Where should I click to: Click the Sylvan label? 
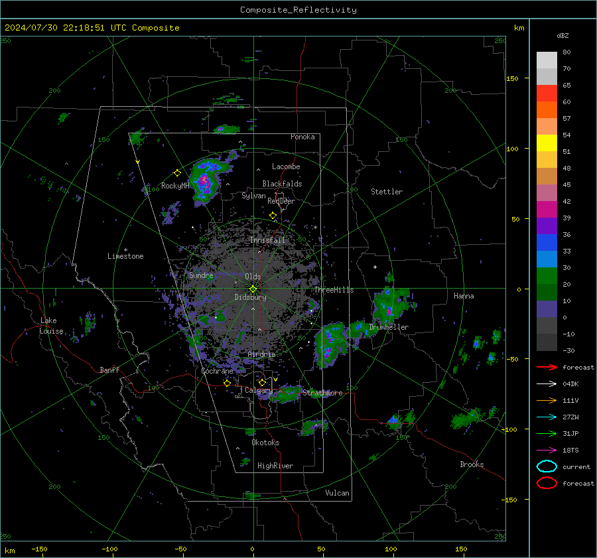pos(253,196)
